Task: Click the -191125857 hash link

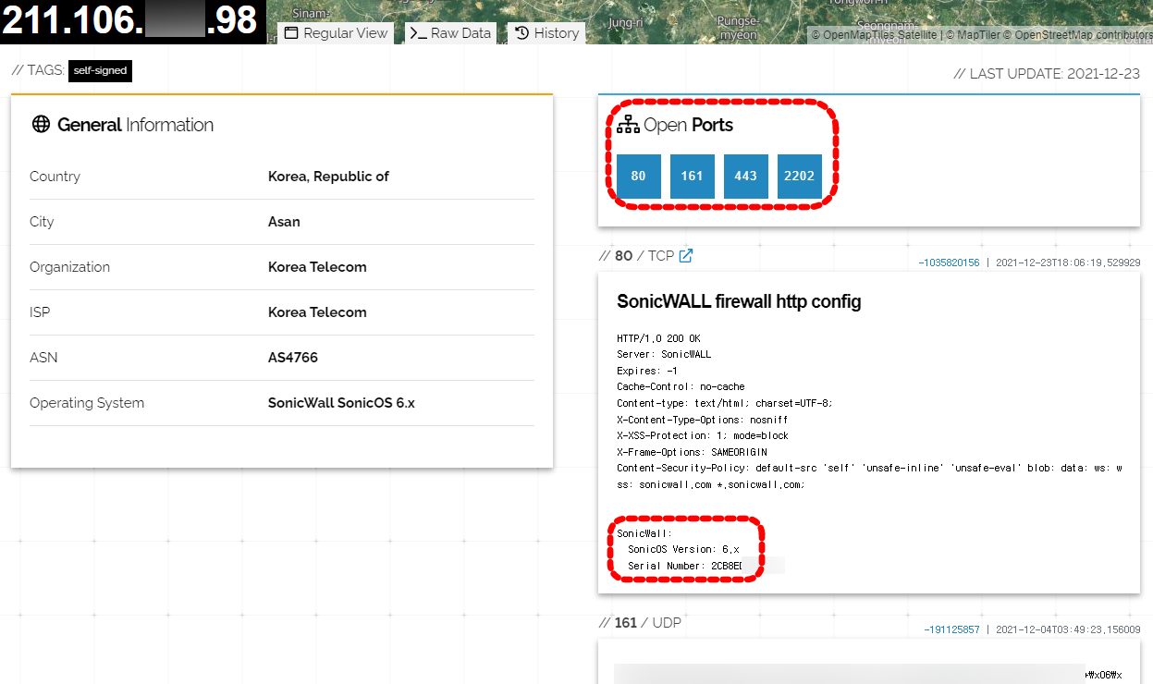Action: (951, 629)
